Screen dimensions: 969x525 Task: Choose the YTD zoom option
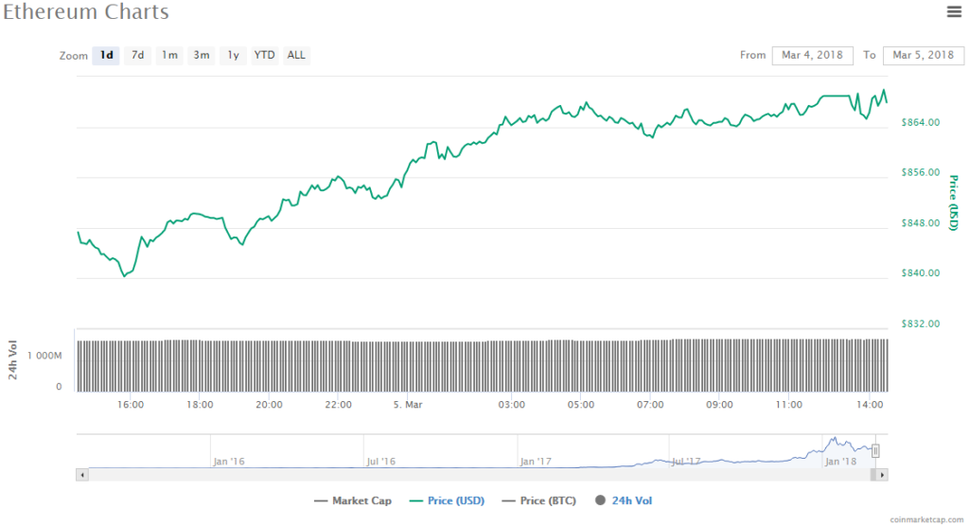(264, 55)
